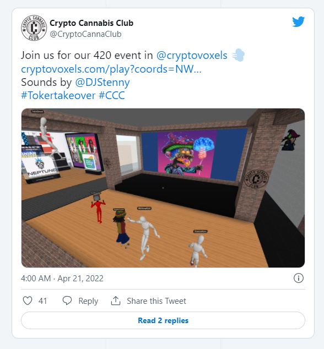Open the tweet info circle icon

pyautogui.click(x=298, y=278)
